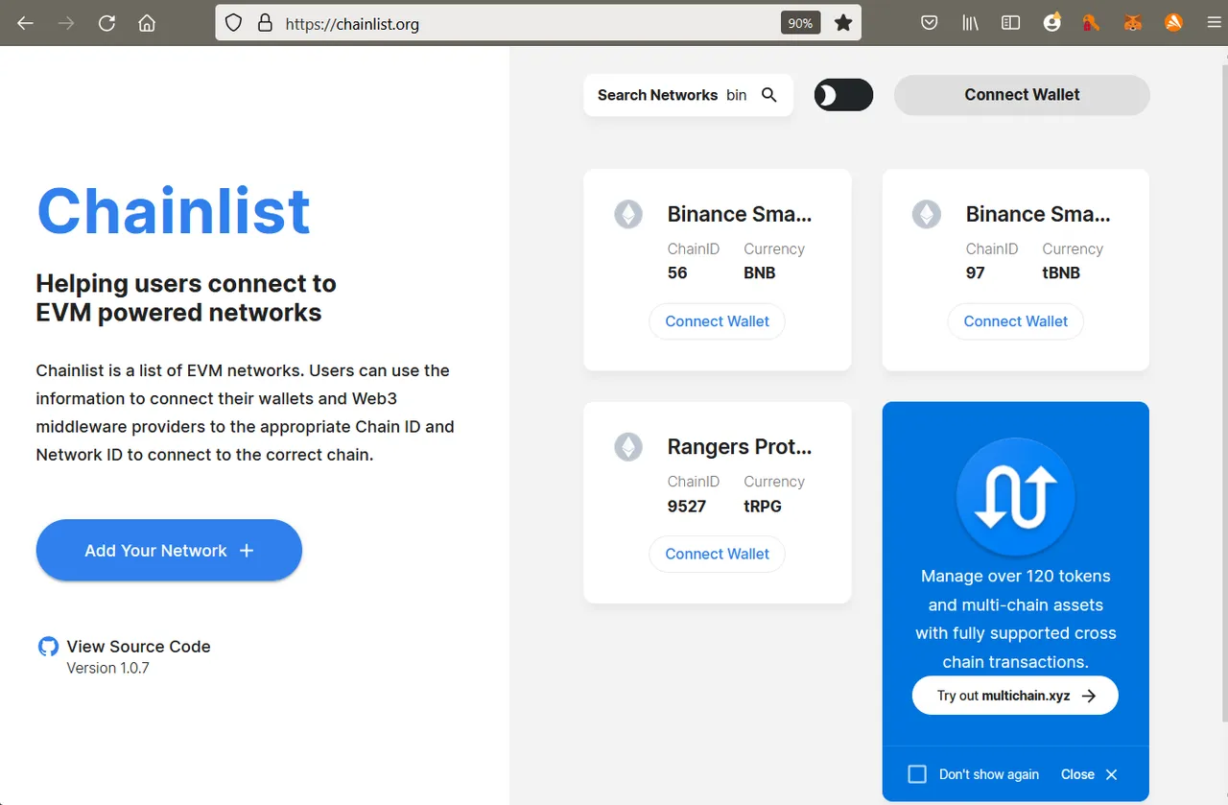Open the MetaMask fox extension icon
1228x805 pixels.
(1133, 23)
